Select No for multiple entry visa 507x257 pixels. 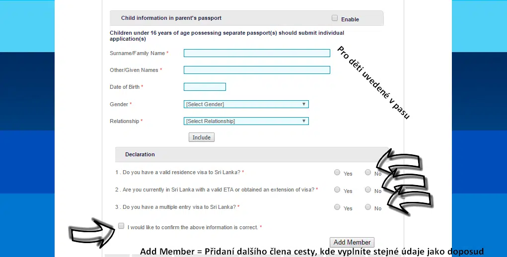coord(368,207)
